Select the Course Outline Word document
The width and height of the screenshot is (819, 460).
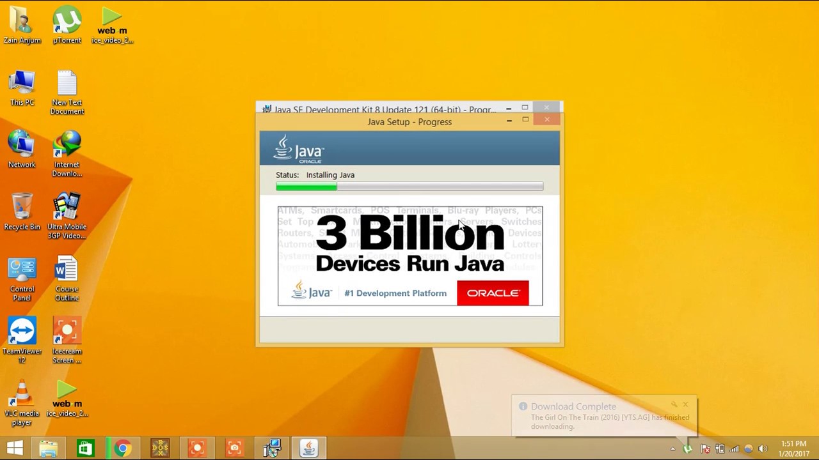pos(67,279)
